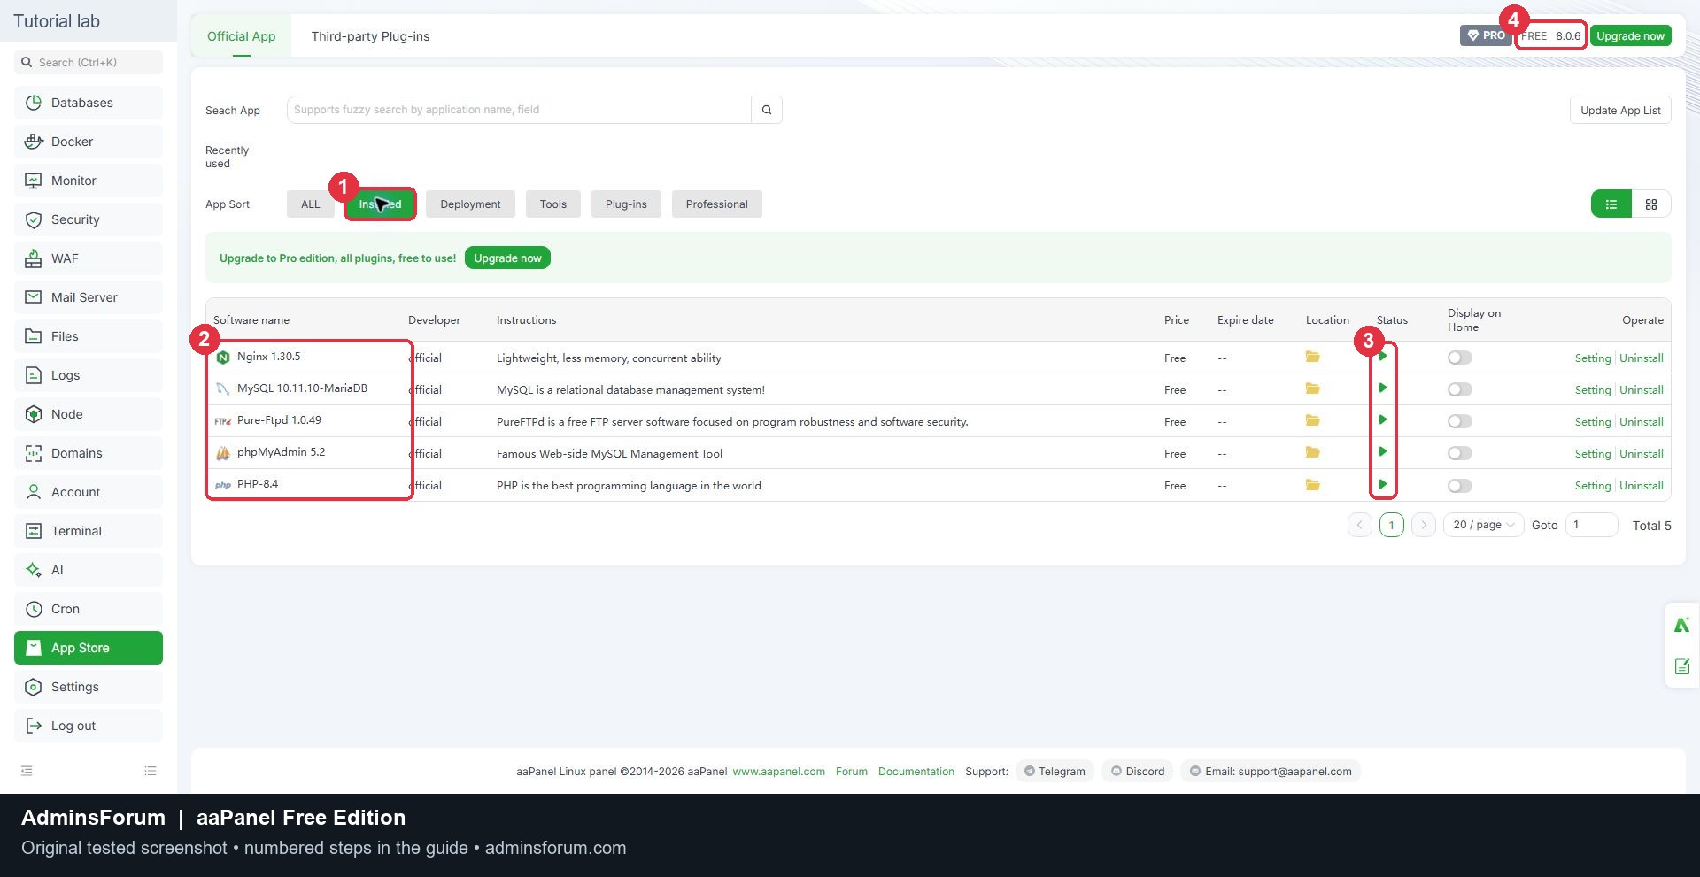Screen dimensions: 1700x877
Task: Select the Official App tab
Action: point(242,36)
